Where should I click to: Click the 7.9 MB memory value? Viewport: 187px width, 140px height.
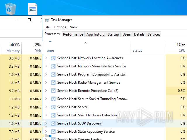(14, 132)
